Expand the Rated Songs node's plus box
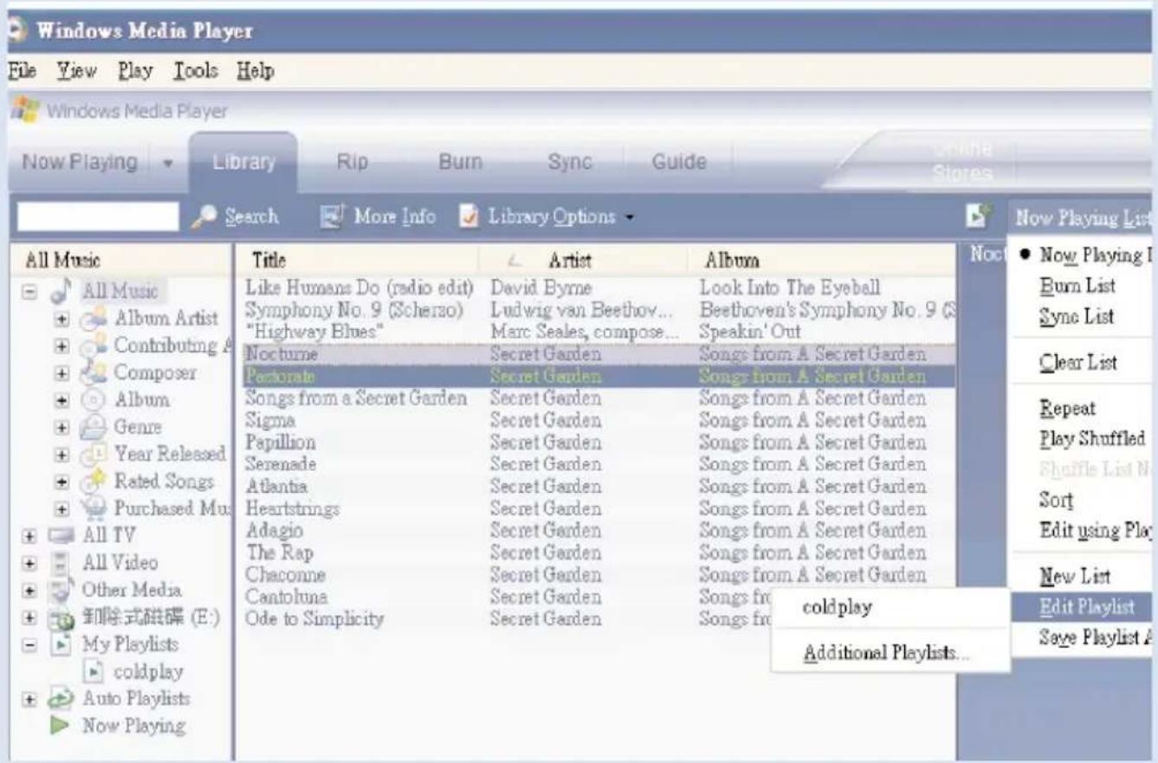 click(x=61, y=482)
